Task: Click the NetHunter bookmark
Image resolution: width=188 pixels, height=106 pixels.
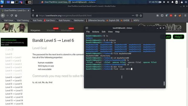Action: [x=78, y=20]
